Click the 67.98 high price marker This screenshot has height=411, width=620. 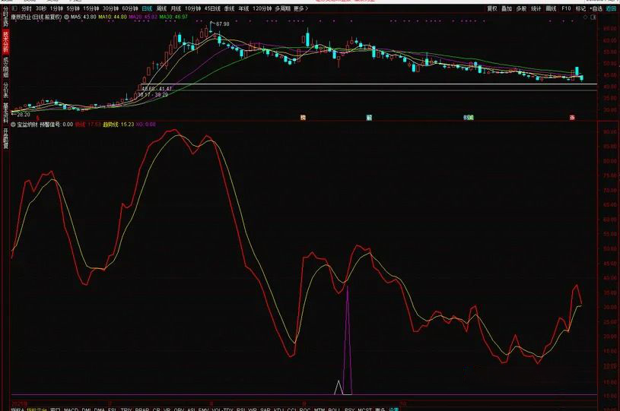click(222, 24)
